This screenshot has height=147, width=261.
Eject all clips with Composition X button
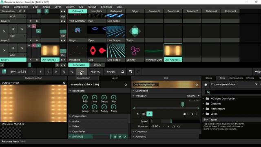(20, 11)
